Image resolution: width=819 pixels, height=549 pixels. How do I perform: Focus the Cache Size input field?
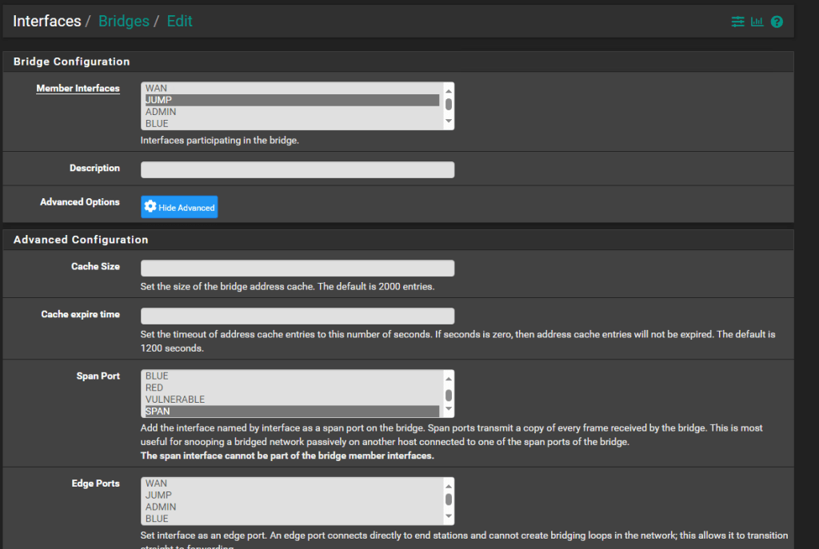pos(298,269)
